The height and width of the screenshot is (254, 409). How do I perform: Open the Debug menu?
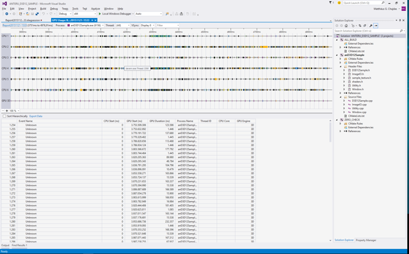pos(54,8)
